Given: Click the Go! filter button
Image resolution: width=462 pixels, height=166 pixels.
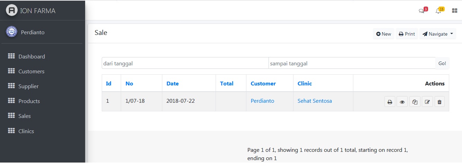Looking at the screenshot, I should [x=442, y=63].
